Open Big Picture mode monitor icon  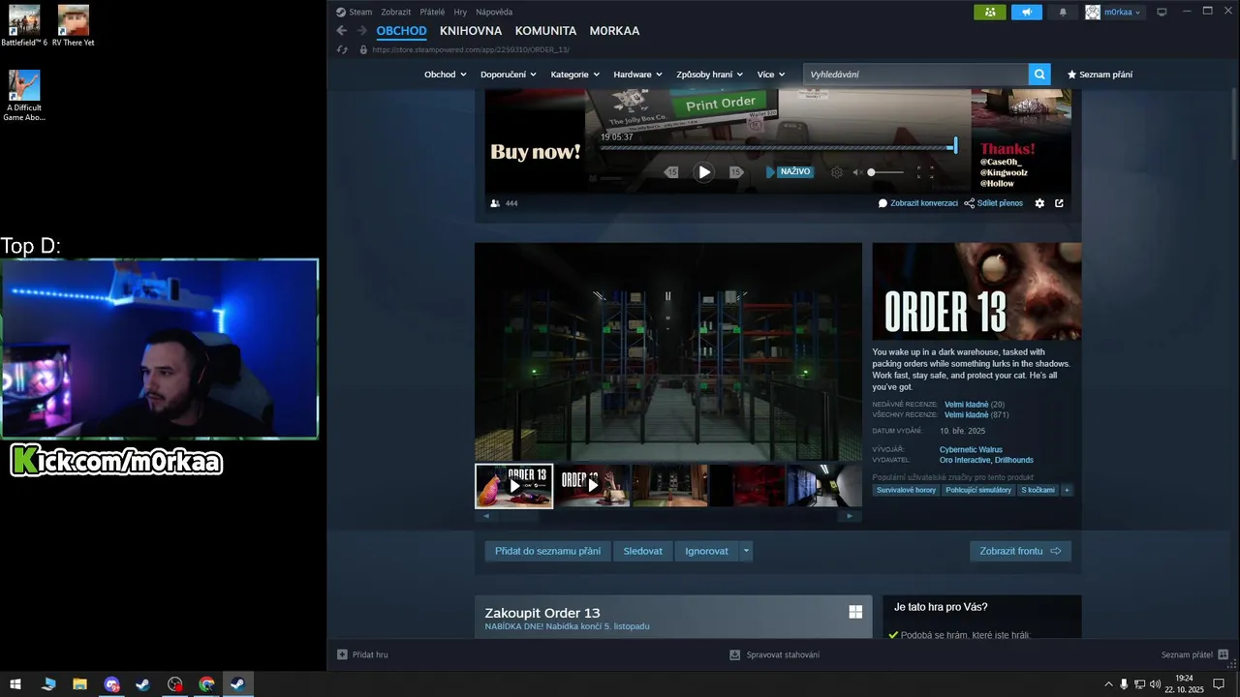tap(1162, 13)
